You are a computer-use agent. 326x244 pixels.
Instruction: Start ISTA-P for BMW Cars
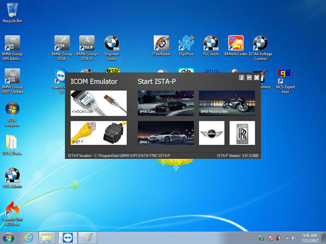[166, 103]
